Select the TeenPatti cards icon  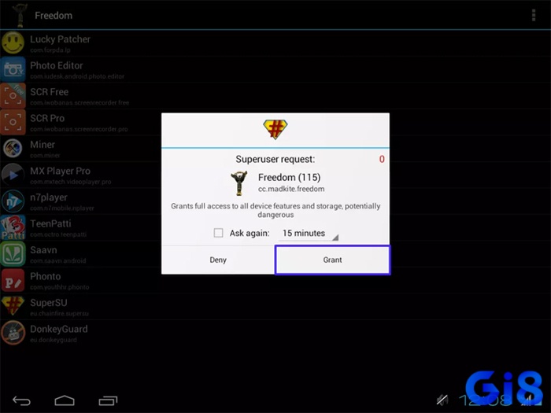13,227
